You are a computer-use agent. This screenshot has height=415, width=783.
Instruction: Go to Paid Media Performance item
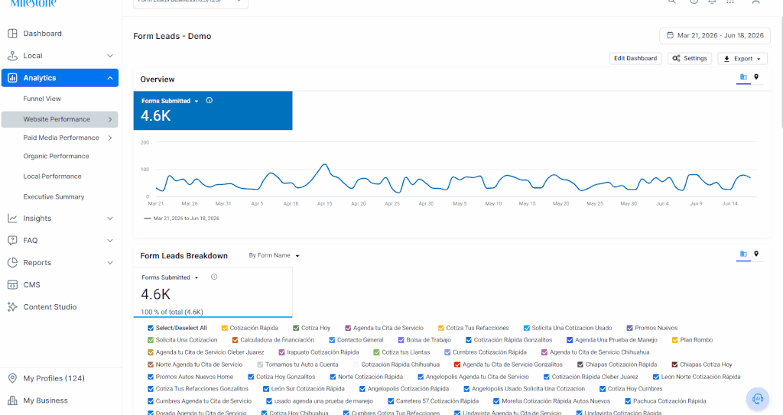[61, 138]
